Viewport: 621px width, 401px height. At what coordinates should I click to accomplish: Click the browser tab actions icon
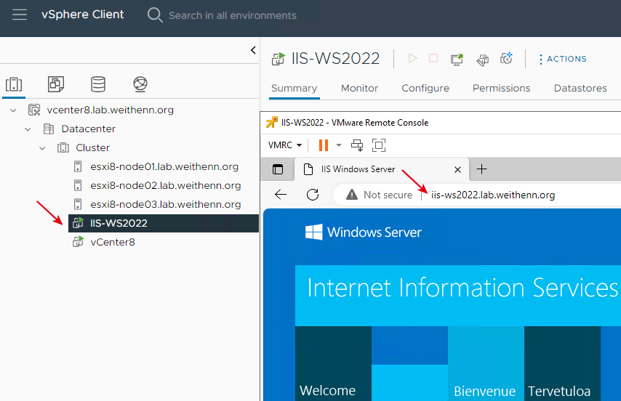(278, 169)
